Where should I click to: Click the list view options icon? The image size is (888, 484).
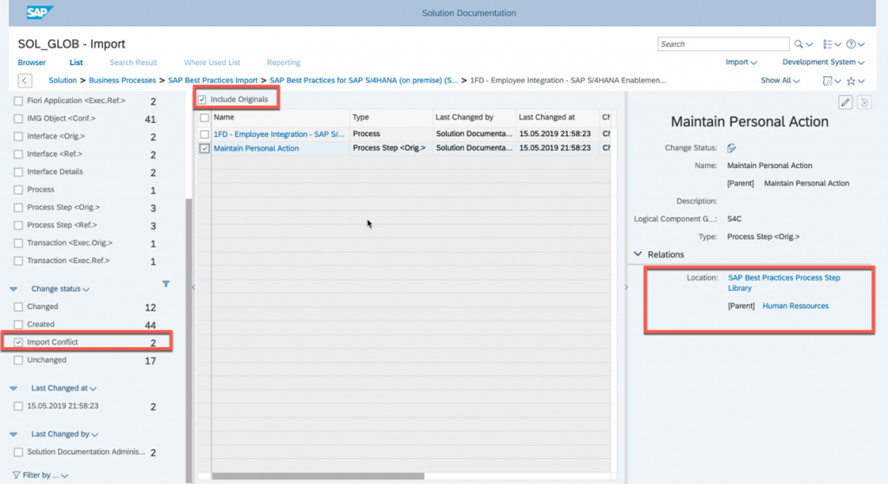pyautogui.click(x=827, y=44)
